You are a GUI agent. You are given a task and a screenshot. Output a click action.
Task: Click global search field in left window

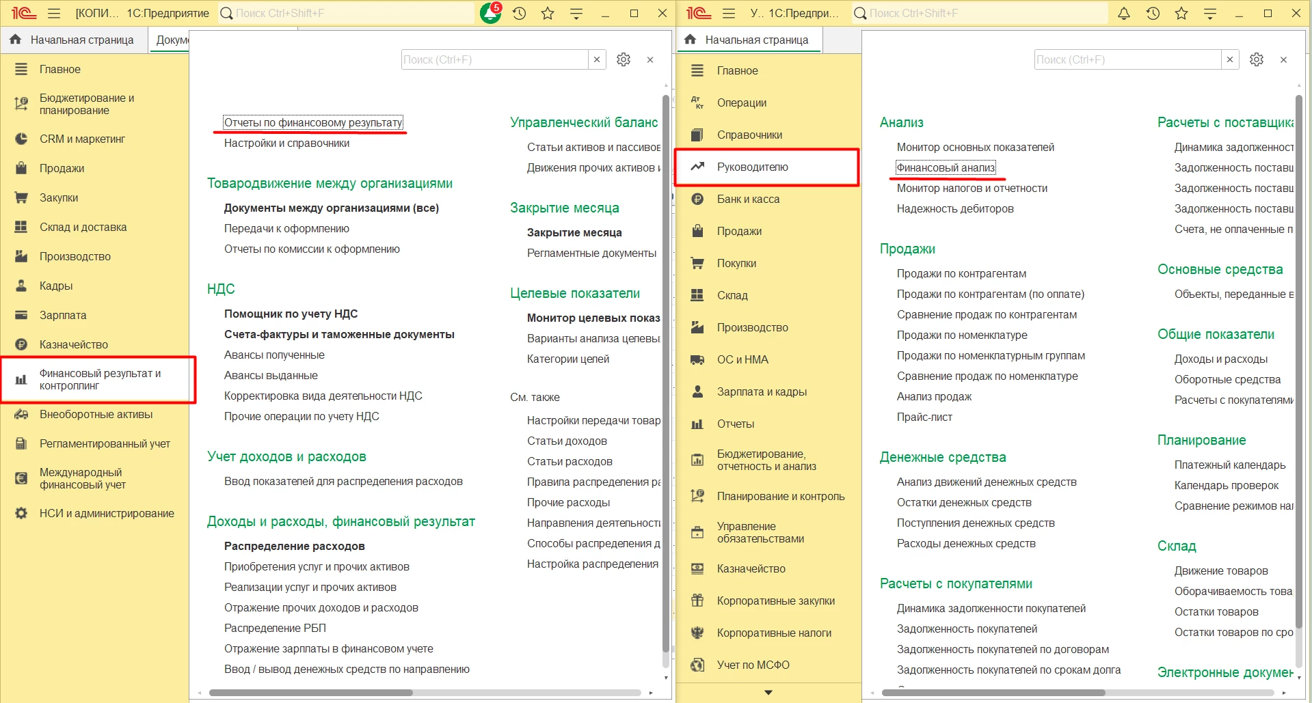point(346,13)
